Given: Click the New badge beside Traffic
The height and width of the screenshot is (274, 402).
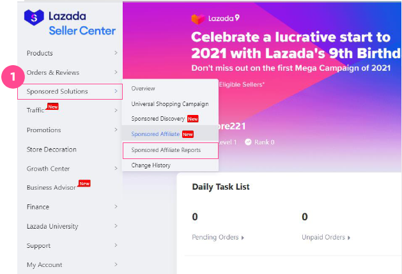Looking at the screenshot, I should coord(53,107).
